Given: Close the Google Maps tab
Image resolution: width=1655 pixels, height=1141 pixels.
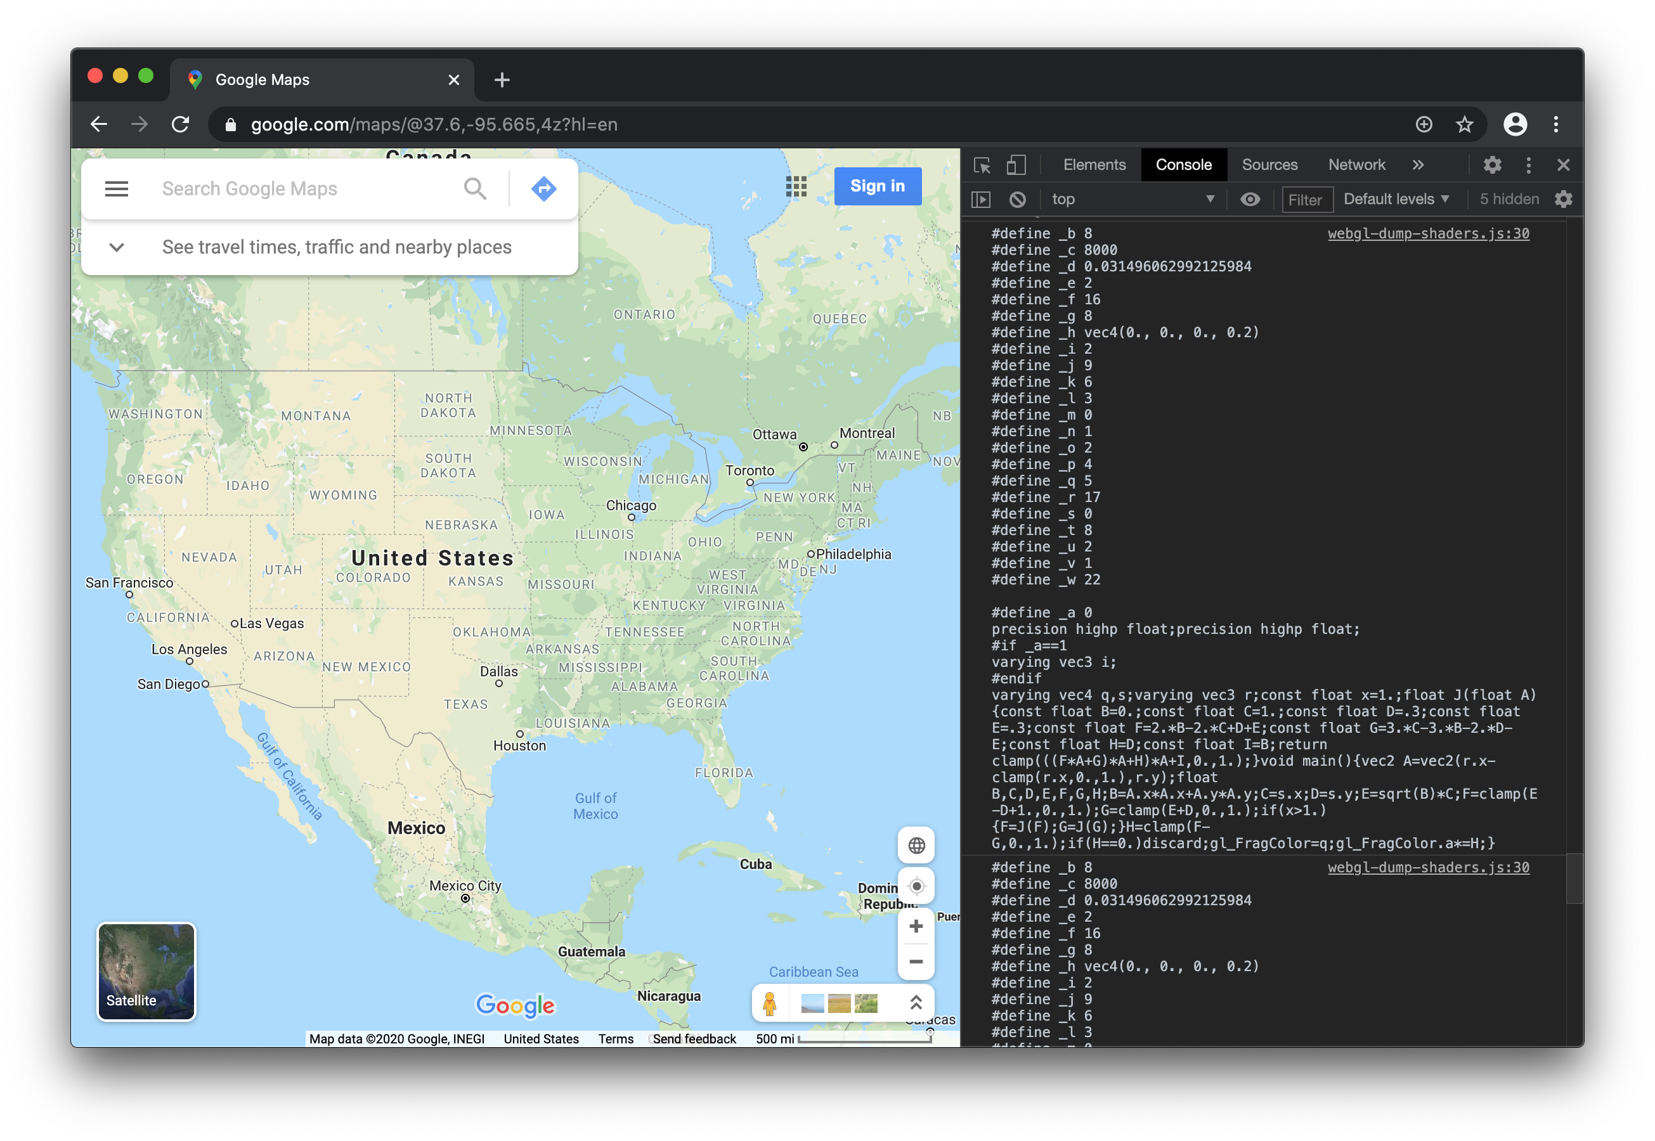Looking at the screenshot, I should tap(453, 80).
